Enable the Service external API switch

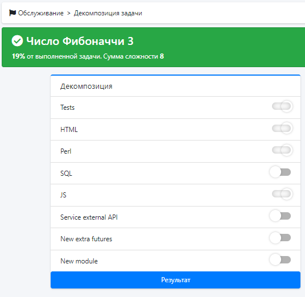coord(280,216)
